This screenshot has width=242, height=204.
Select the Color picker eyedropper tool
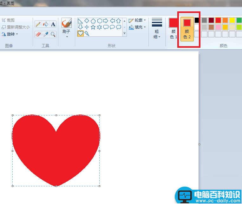pyautogui.click(x=46, y=34)
